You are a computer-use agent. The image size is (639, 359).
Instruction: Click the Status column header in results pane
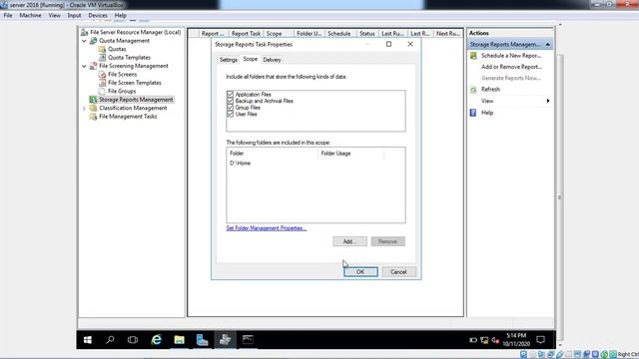point(367,34)
